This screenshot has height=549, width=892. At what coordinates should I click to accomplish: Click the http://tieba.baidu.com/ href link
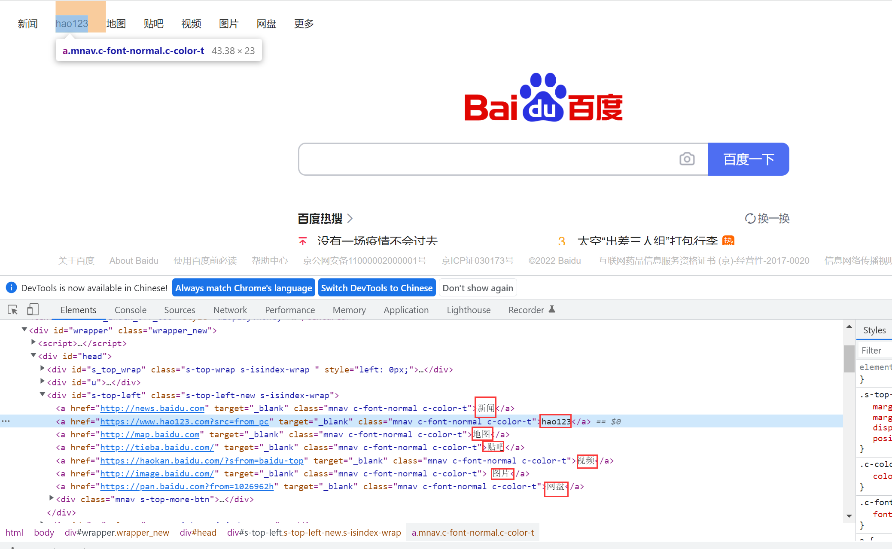pyautogui.click(x=157, y=447)
